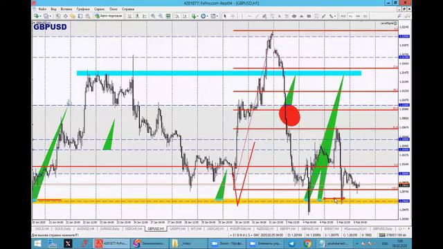Select the triangle drawing tool
This screenshot has height=249, width=443.
point(301,16)
